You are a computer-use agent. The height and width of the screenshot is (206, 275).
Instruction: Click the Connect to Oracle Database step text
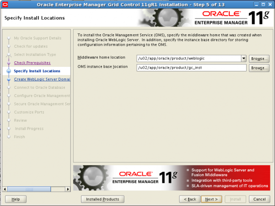click(x=40, y=87)
